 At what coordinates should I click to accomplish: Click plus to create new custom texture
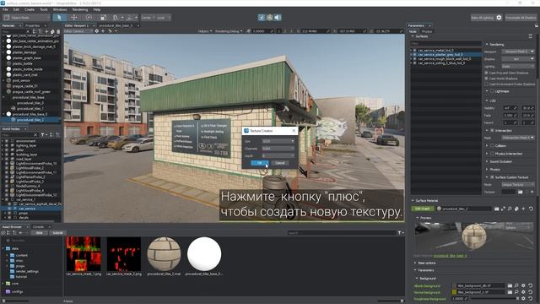click(x=532, y=192)
